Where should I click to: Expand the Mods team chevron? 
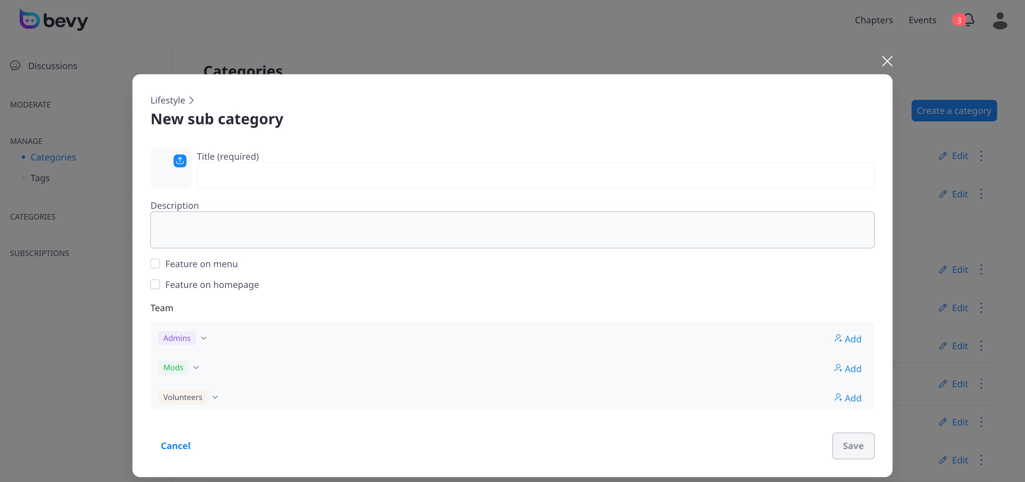196,367
